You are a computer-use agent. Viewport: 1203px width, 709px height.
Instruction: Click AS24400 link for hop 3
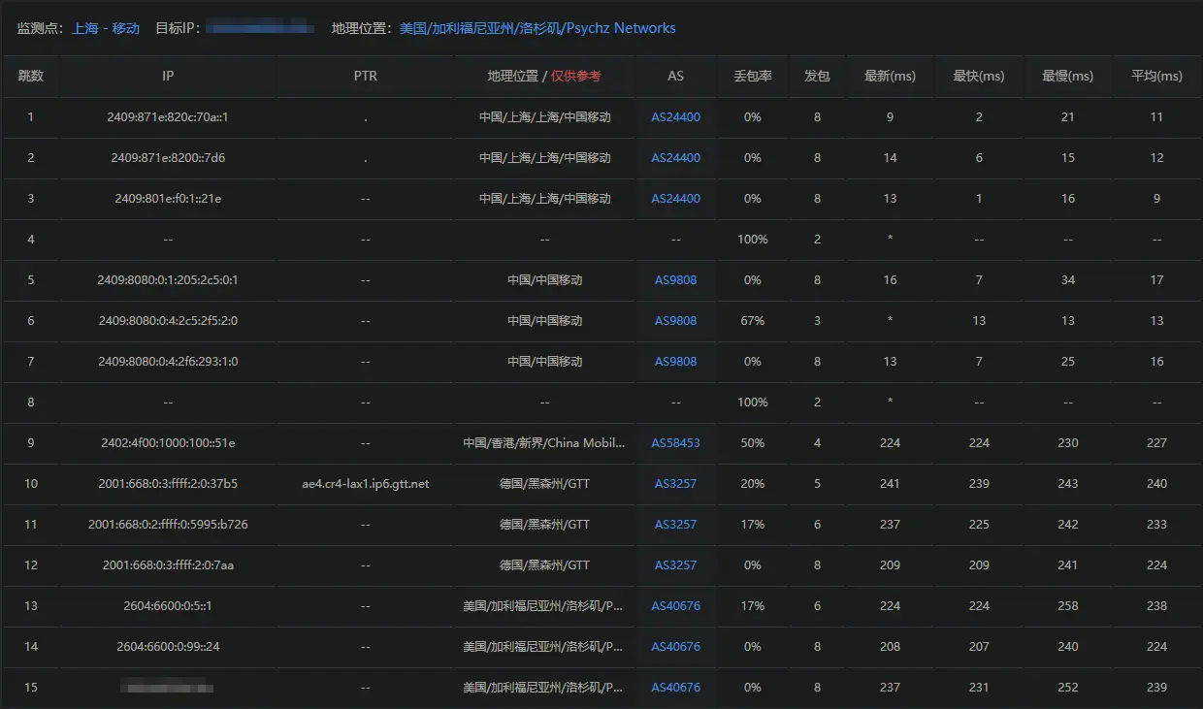pyautogui.click(x=675, y=199)
